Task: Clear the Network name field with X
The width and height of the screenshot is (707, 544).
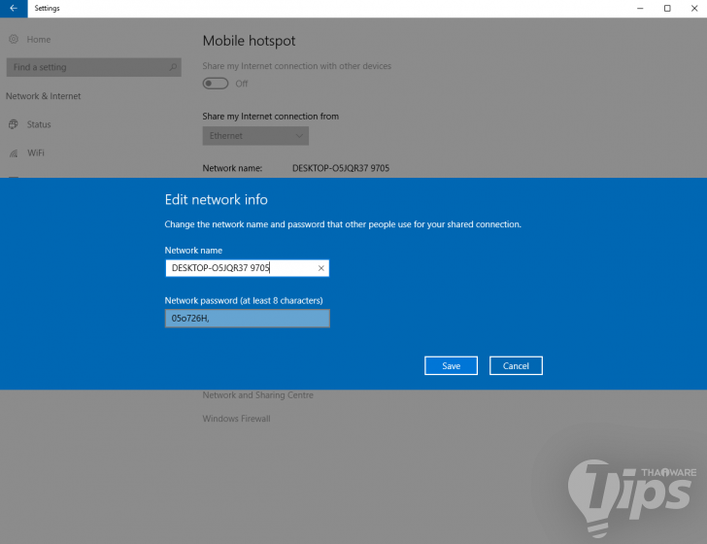Action: (321, 268)
